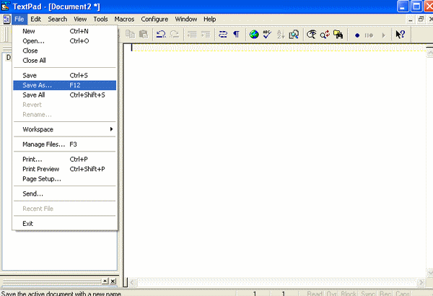The height and width of the screenshot is (296, 433).
Task: Click the Copy toolbar icon
Action: click(x=130, y=34)
